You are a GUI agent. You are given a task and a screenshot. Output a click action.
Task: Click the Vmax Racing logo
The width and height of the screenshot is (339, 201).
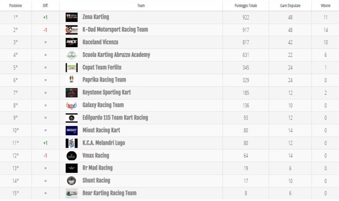click(x=71, y=156)
